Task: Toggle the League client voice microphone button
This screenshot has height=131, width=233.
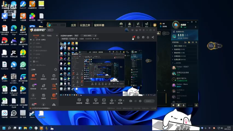Action: coord(183,105)
